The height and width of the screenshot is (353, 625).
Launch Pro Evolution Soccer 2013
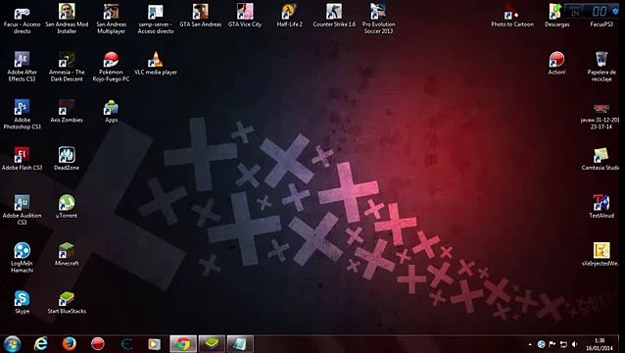[x=379, y=19]
